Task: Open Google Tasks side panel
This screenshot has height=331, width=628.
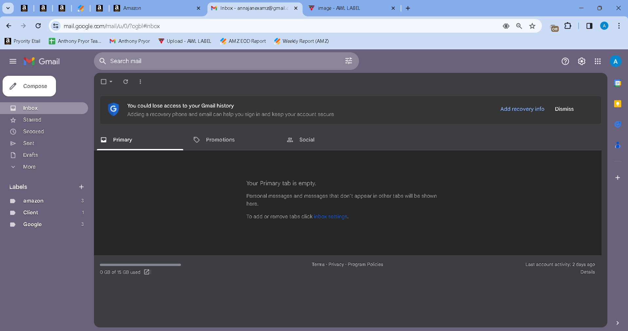Action: 618,124
